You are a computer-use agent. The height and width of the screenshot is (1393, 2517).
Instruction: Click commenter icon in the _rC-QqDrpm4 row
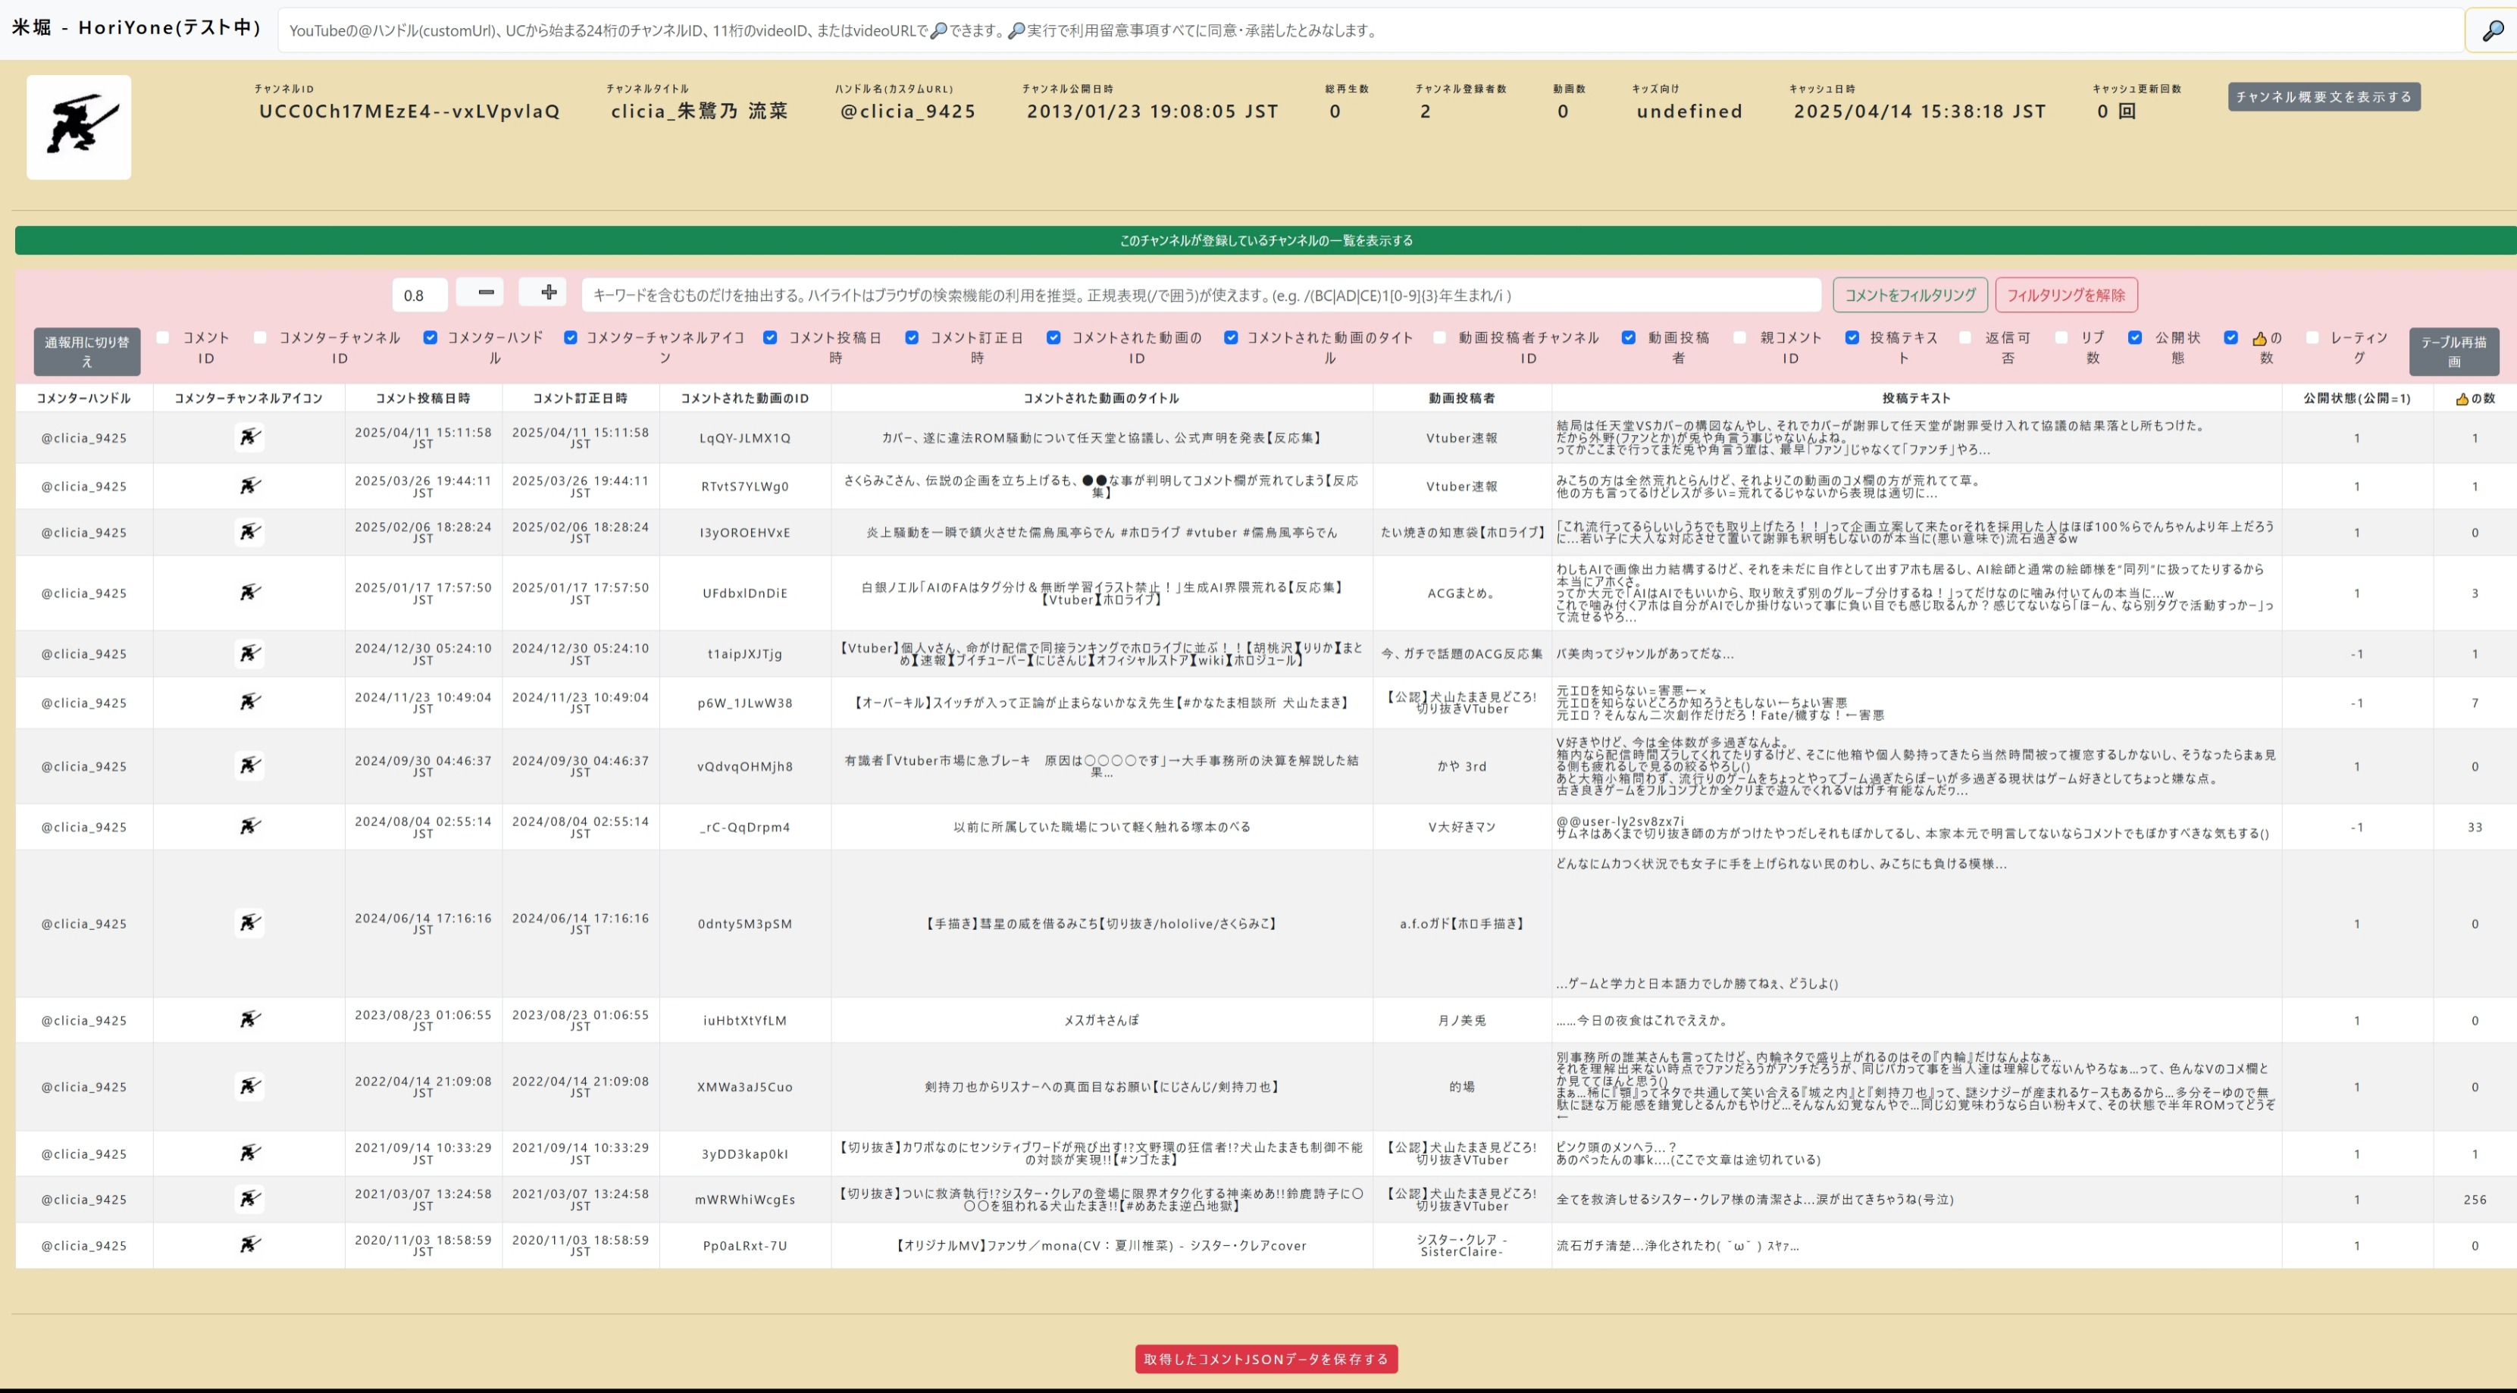249,826
